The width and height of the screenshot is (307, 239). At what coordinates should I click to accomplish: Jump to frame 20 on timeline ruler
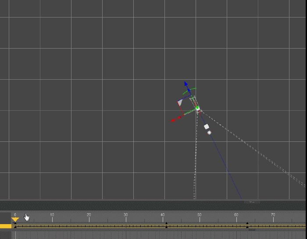(89, 216)
